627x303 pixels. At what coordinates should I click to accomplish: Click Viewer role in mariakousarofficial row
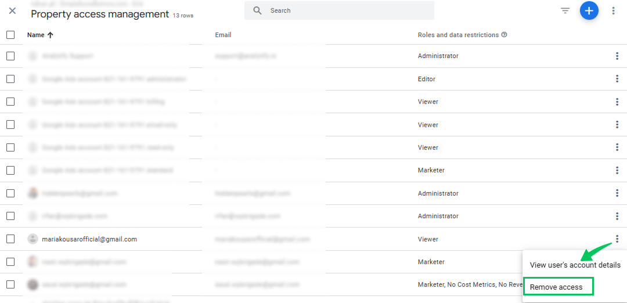428,239
